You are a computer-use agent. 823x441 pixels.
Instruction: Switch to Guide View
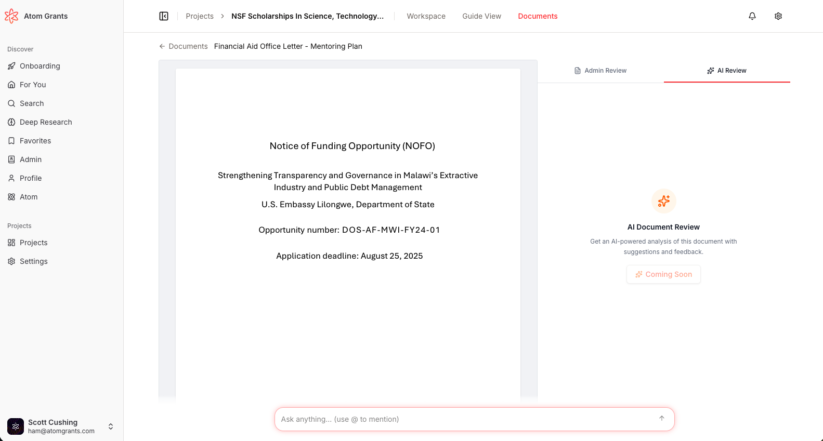click(x=481, y=16)
